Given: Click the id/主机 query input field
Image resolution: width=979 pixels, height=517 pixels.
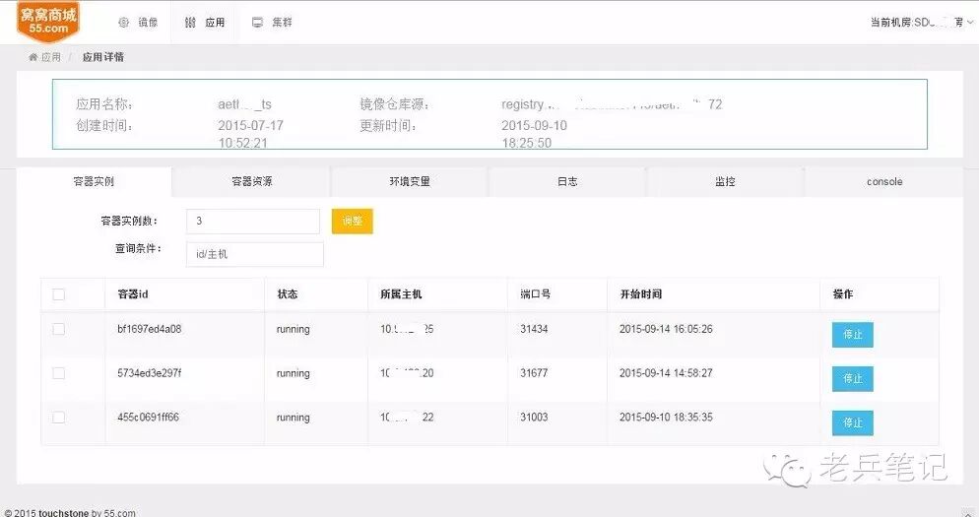Looking at the screenshot, I should tap(255, 254).
